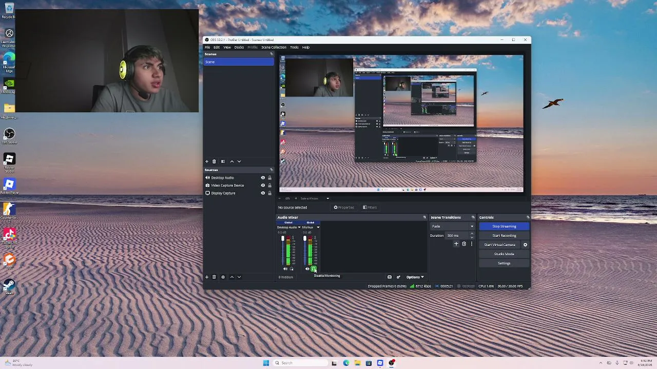657x369 pixels.
Task: Open the Edit menu
Action: (x=217, y=47)
